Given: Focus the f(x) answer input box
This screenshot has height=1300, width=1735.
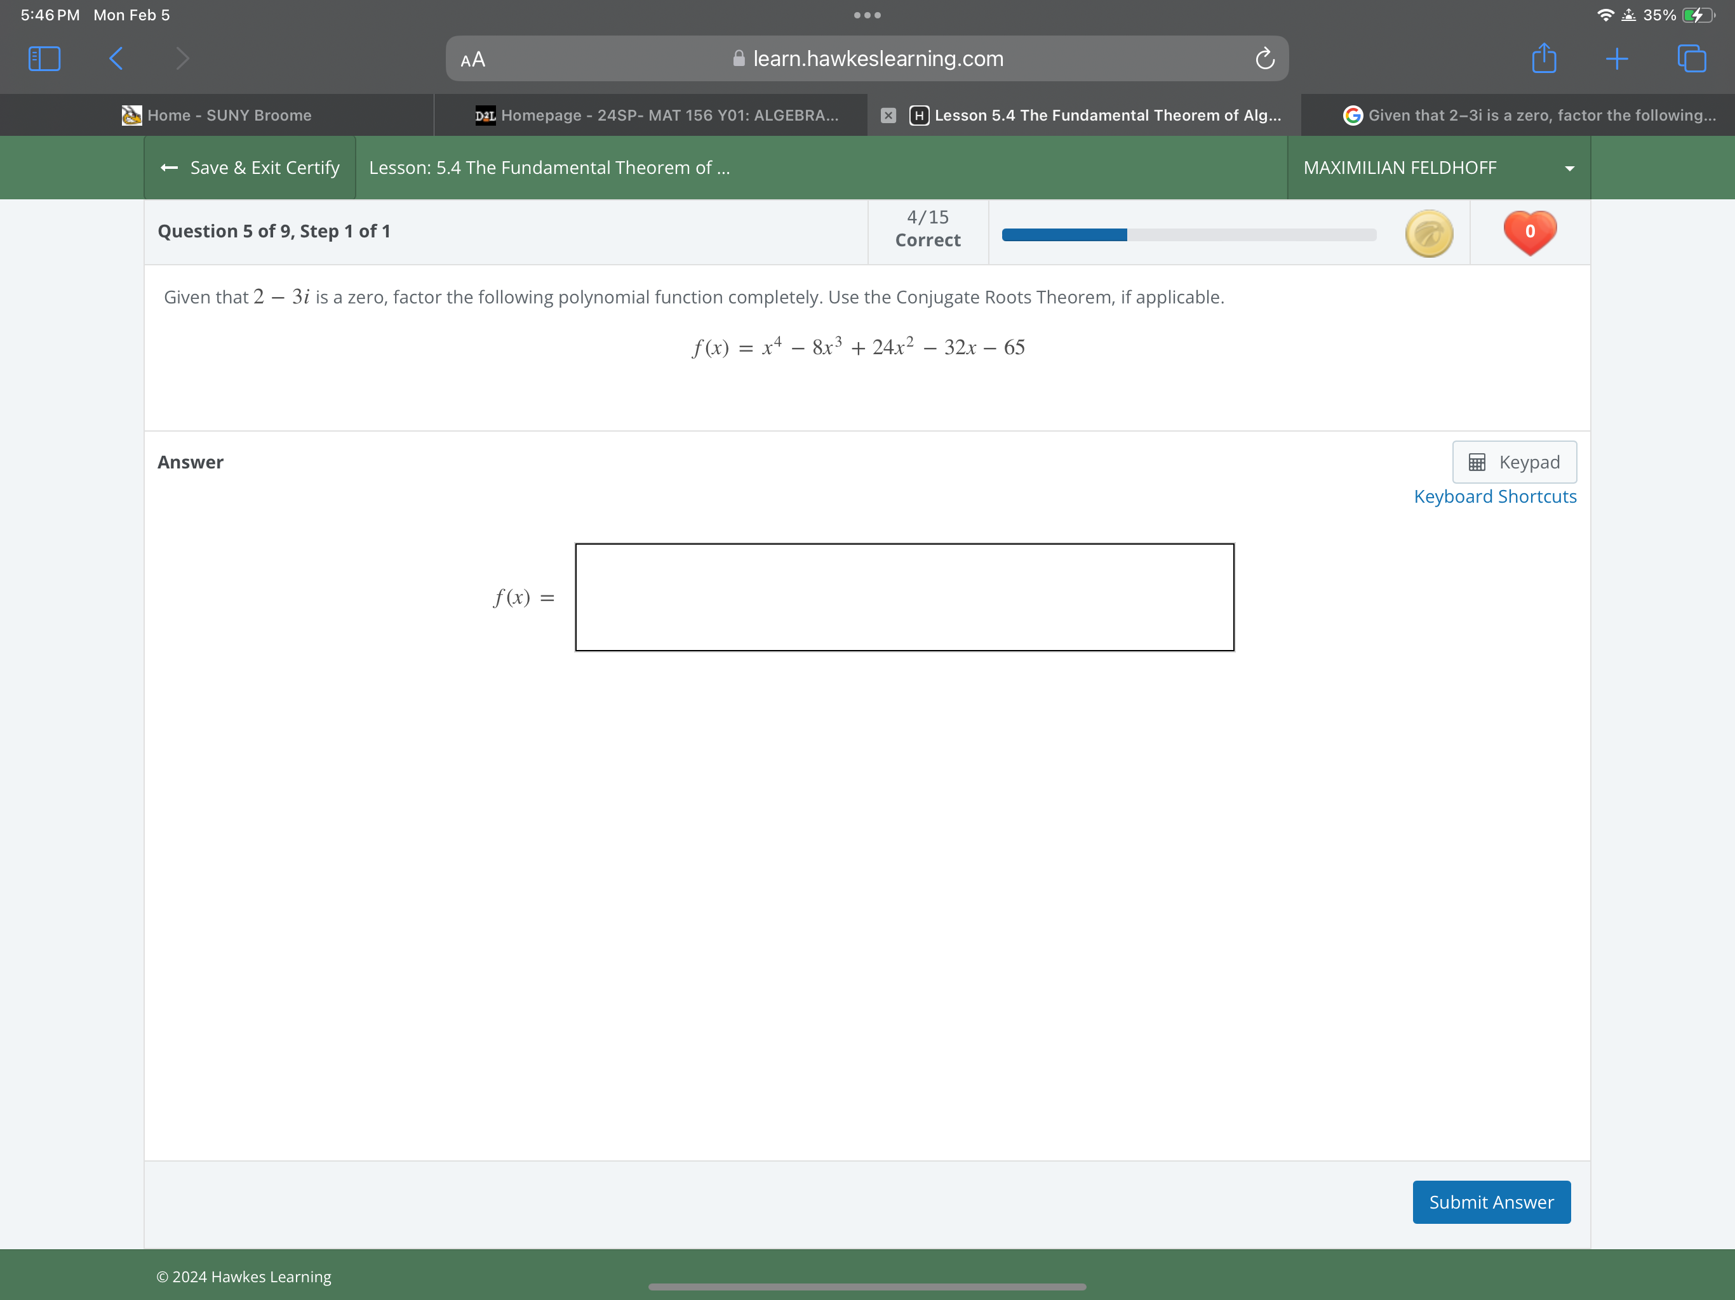Looking at the screenshot, I should pyautogui.click(x=904, y=597).
